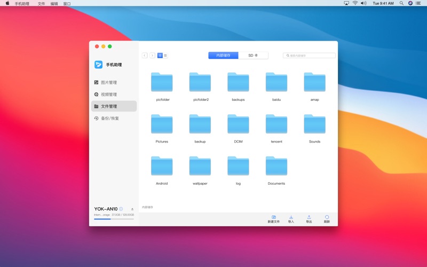Switch to list view
This screenshot has height=267, width=427.
click(x=165, y=56)
